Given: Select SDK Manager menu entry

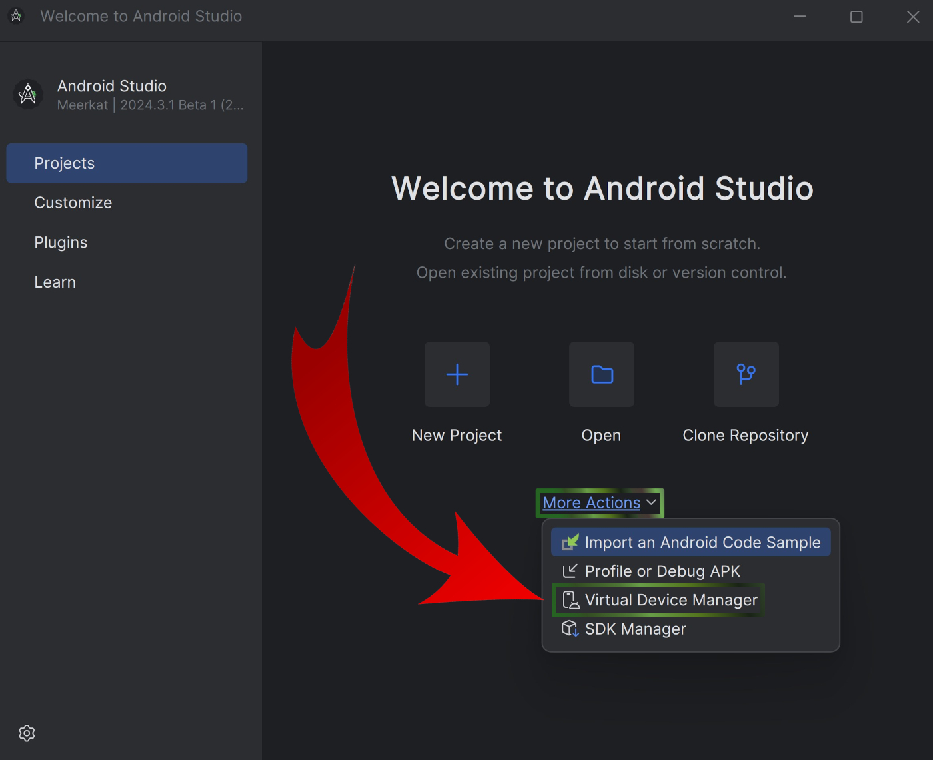Looking at the screenshot, I should pyautogui.click(x=635, y=629).
